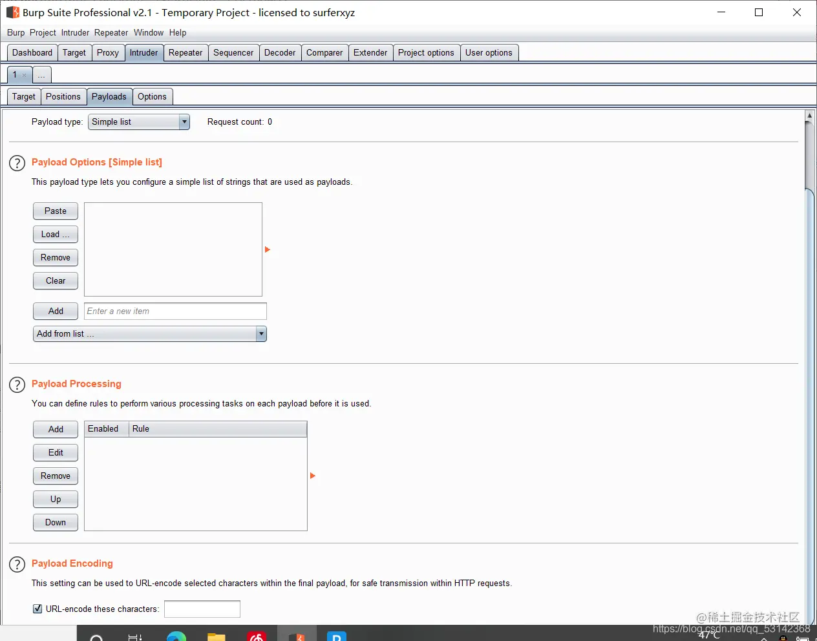Switch to the Proxy tab
Image resolution: width=817 pixels, height=641 pixels.
pos(108,53)
